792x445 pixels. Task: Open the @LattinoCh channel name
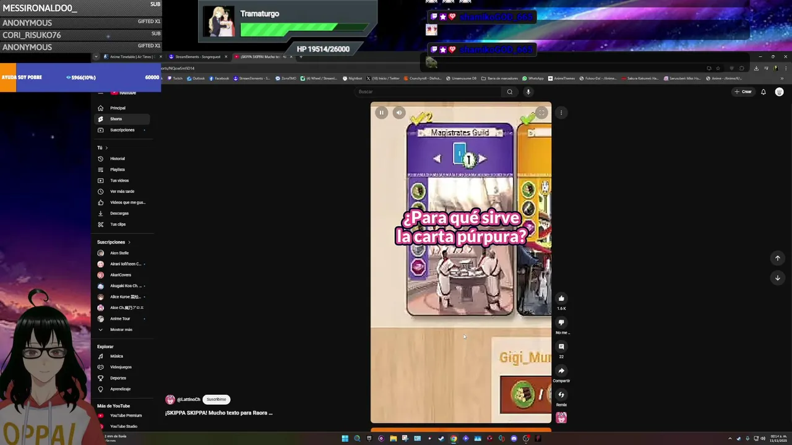[x=188, y=399]
